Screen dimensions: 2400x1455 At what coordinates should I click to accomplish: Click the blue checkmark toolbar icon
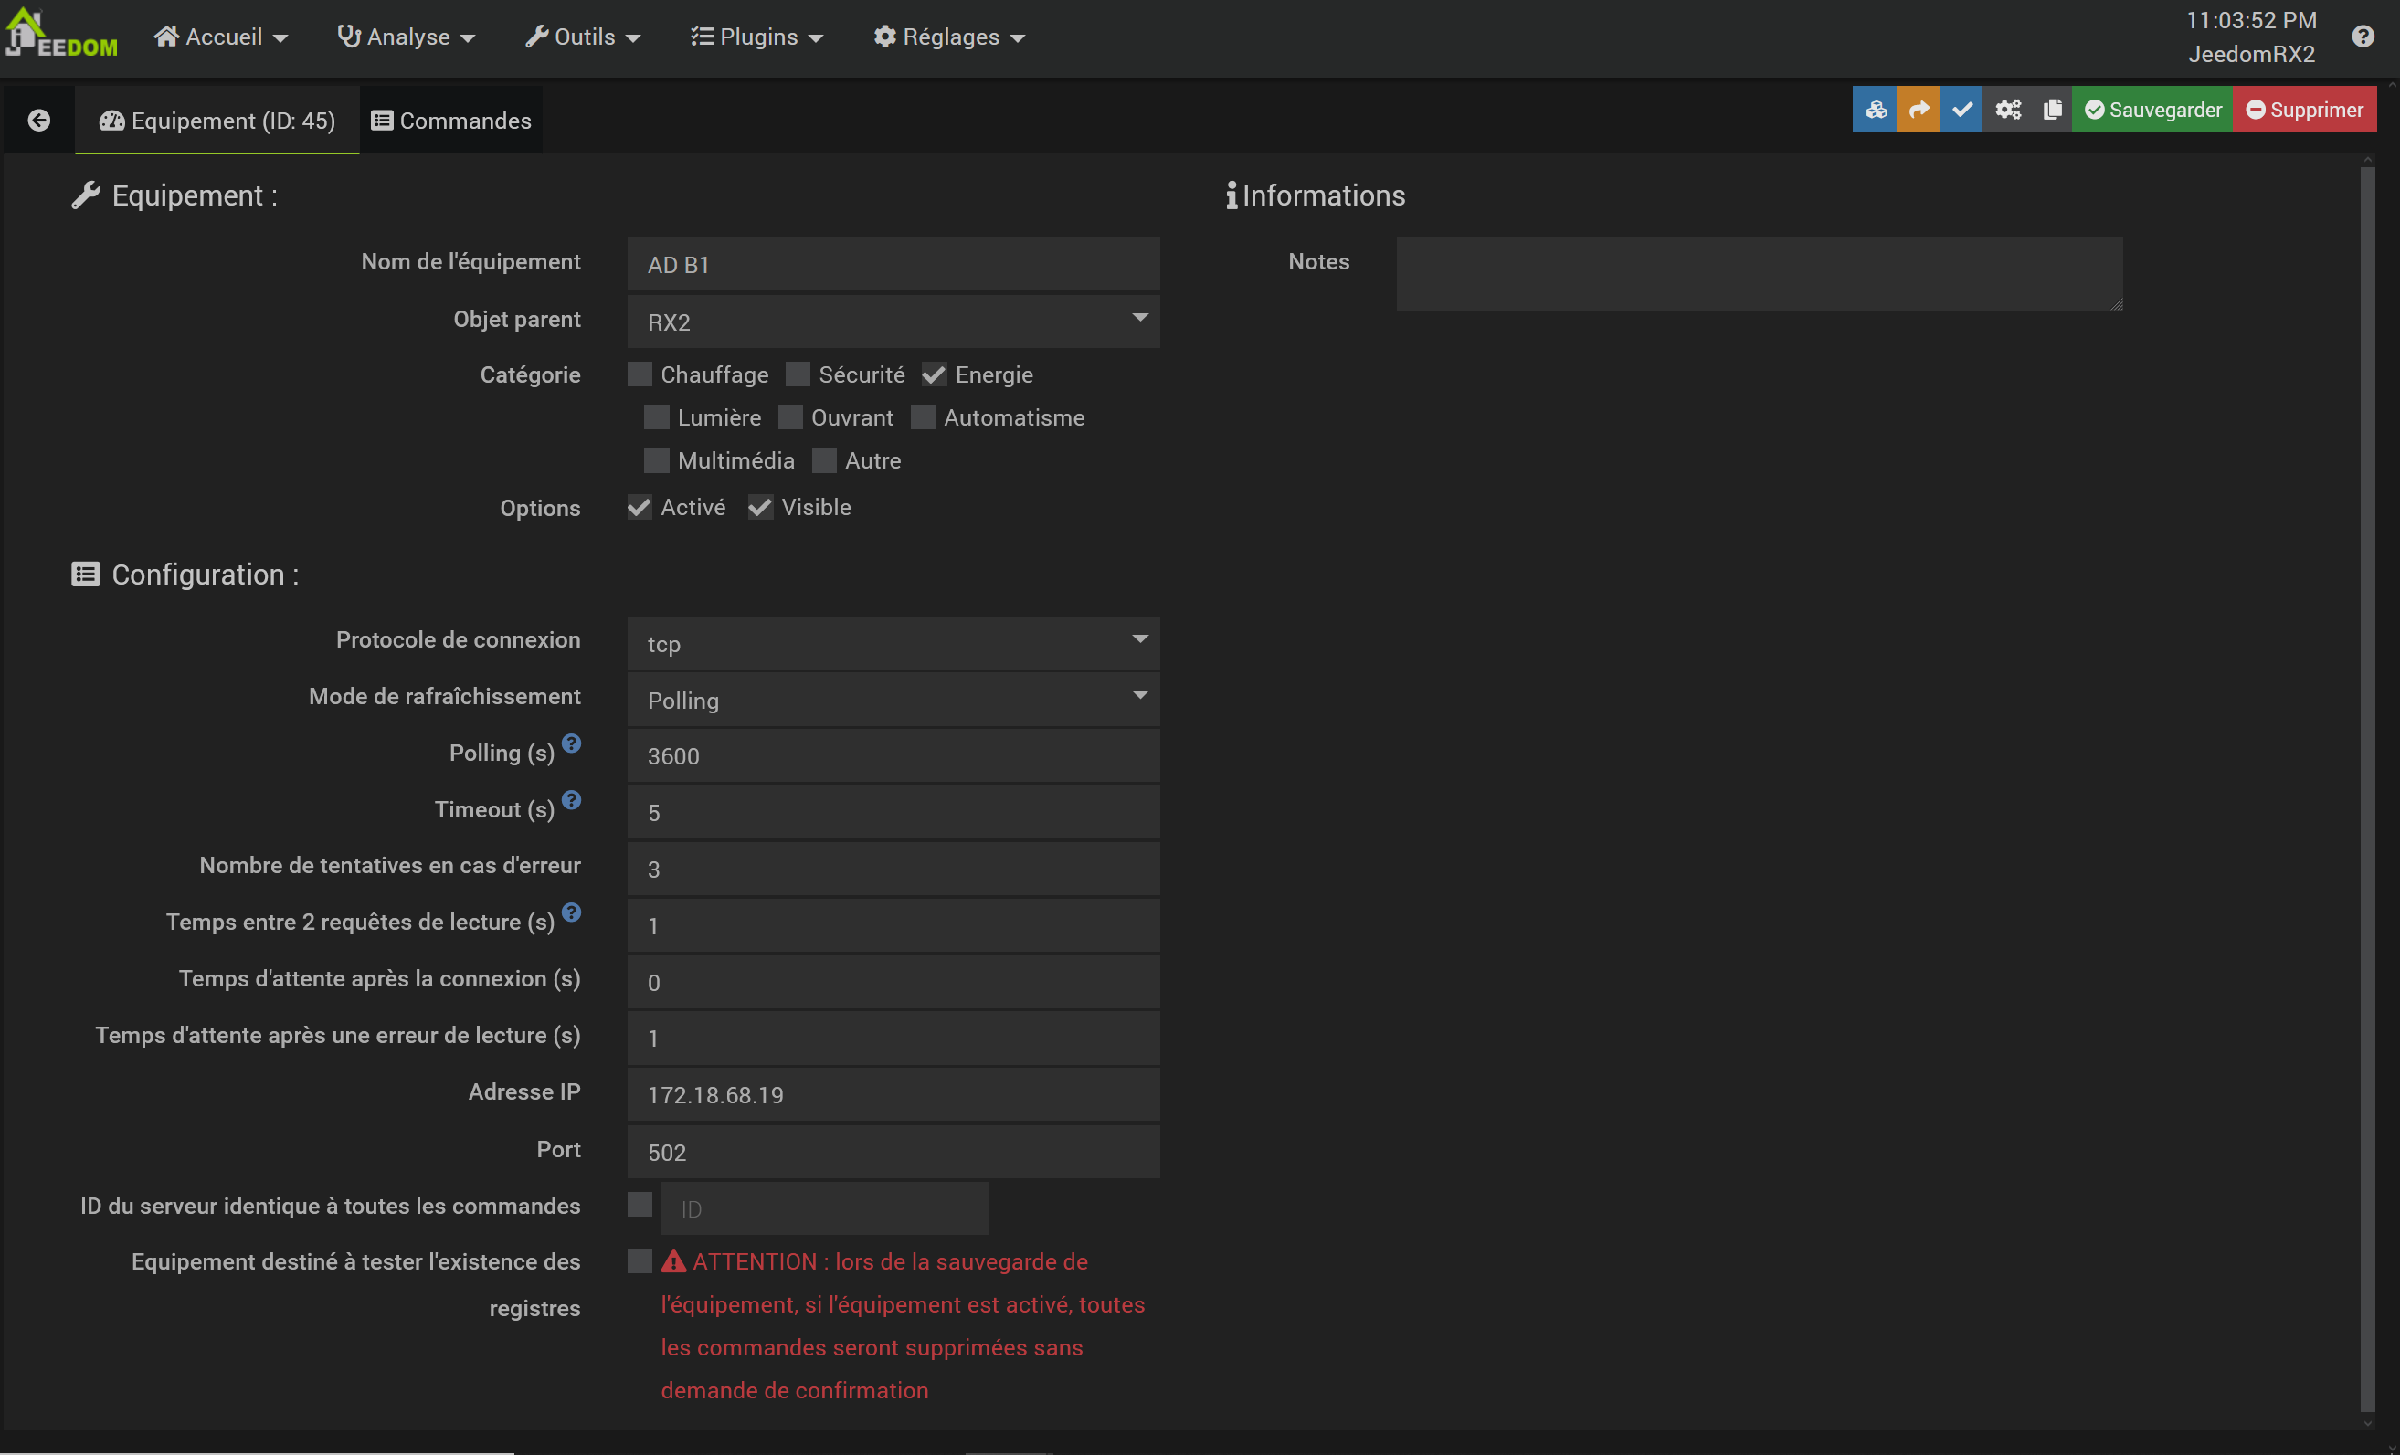coord(1961,110)
